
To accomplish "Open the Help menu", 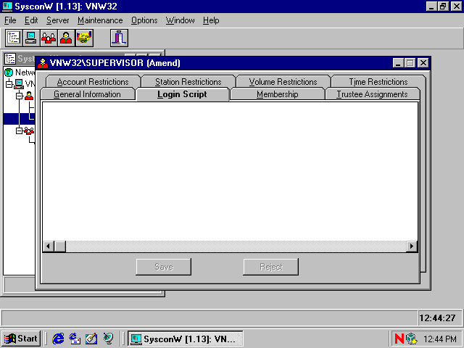I will click(x=211, y=20).
